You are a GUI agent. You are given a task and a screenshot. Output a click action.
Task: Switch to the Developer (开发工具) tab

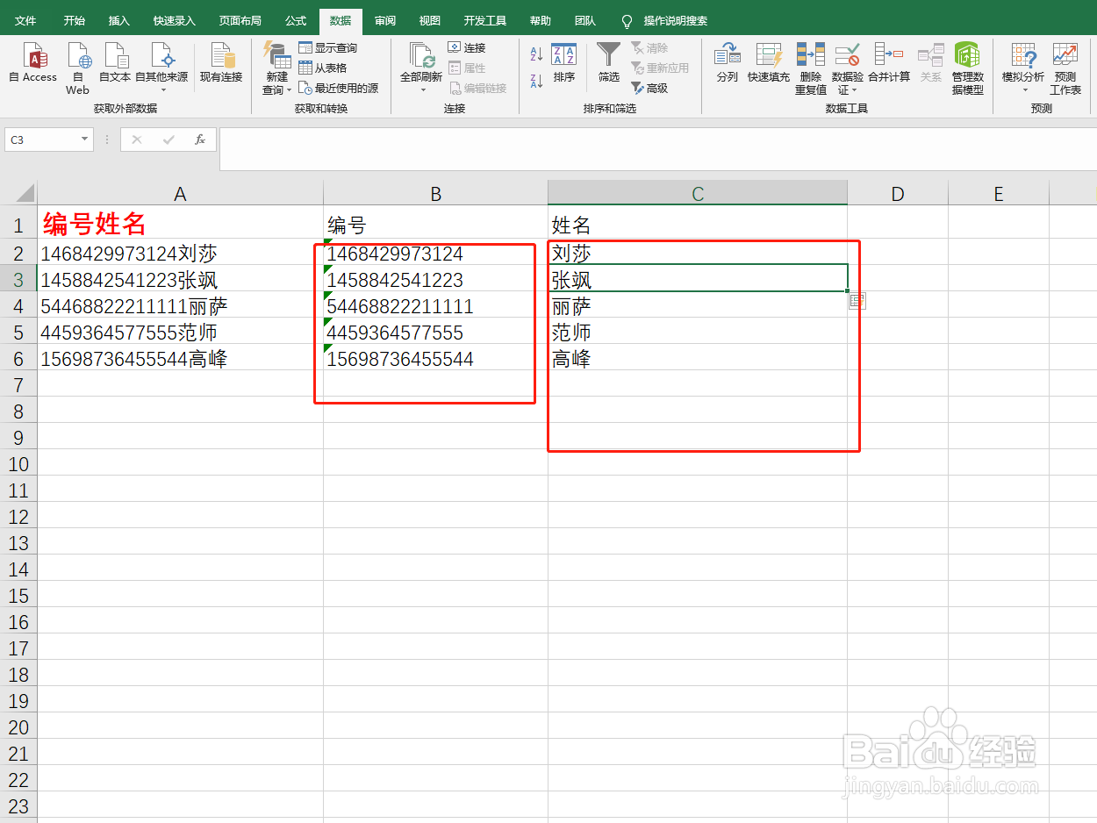(x=485, y=21)
